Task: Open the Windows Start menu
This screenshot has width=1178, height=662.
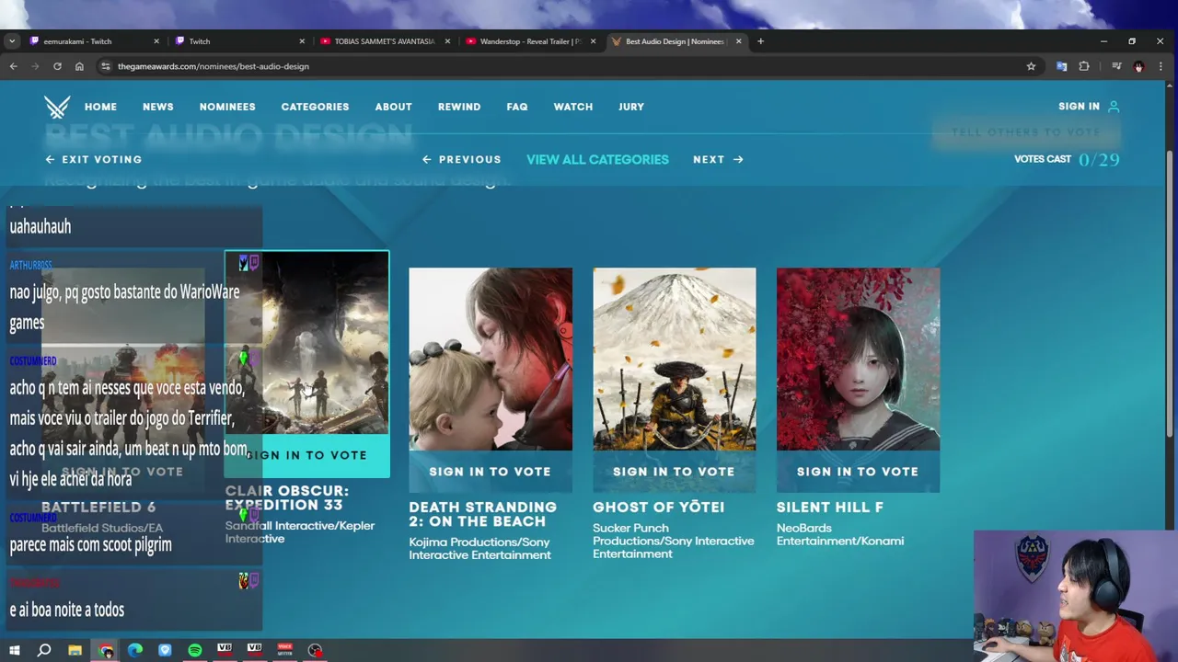Action: point(14,650)
